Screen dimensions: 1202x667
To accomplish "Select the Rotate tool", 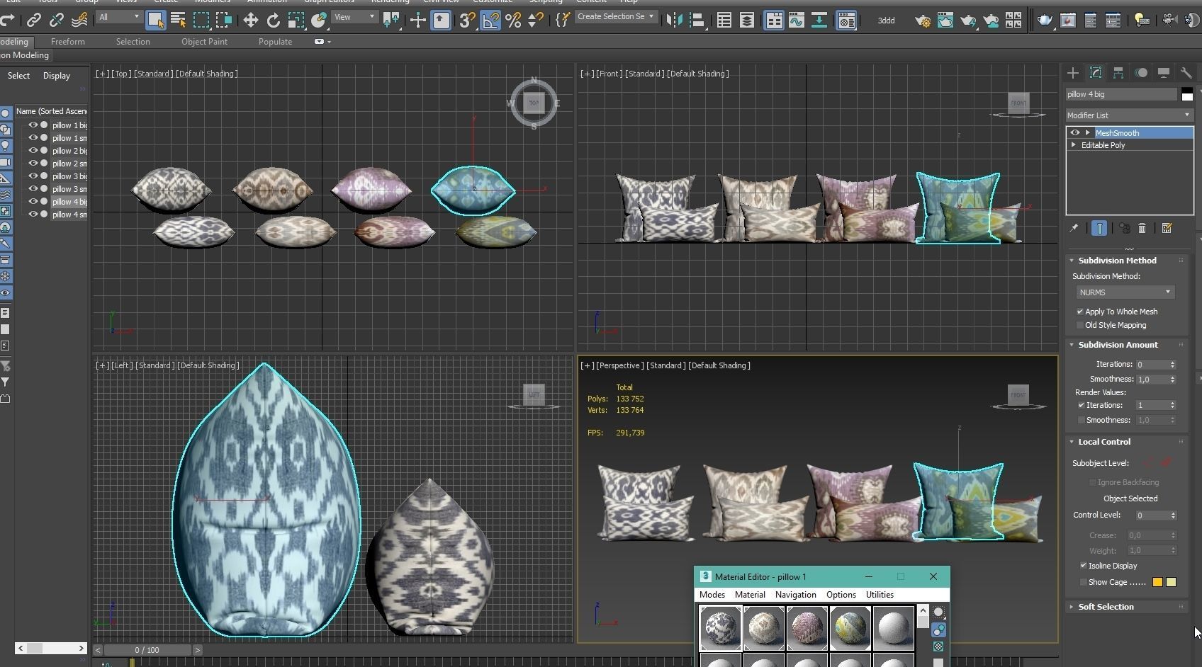I will (x=273, y=20).
